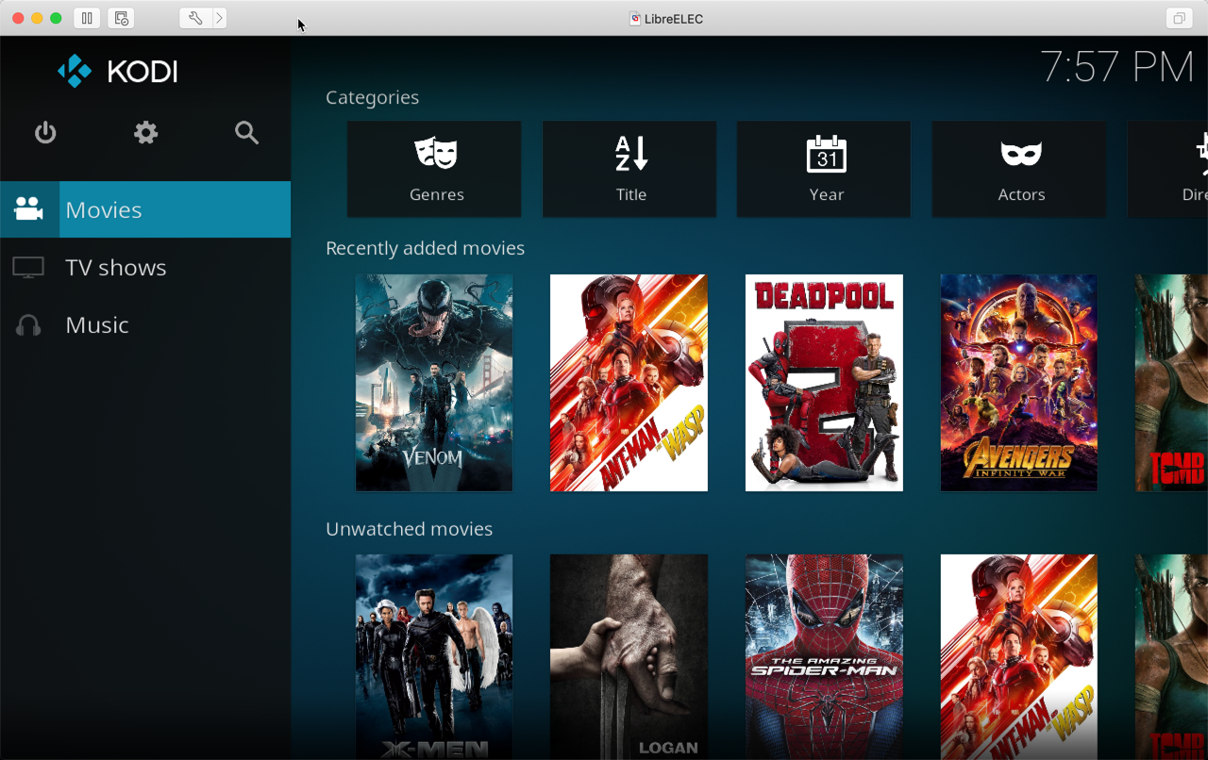Open the Year calendar category tile

point(824,169)
